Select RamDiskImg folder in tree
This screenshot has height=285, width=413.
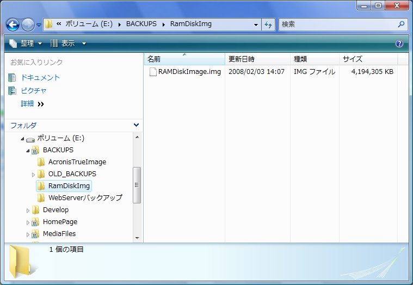(x=69, y=186)
